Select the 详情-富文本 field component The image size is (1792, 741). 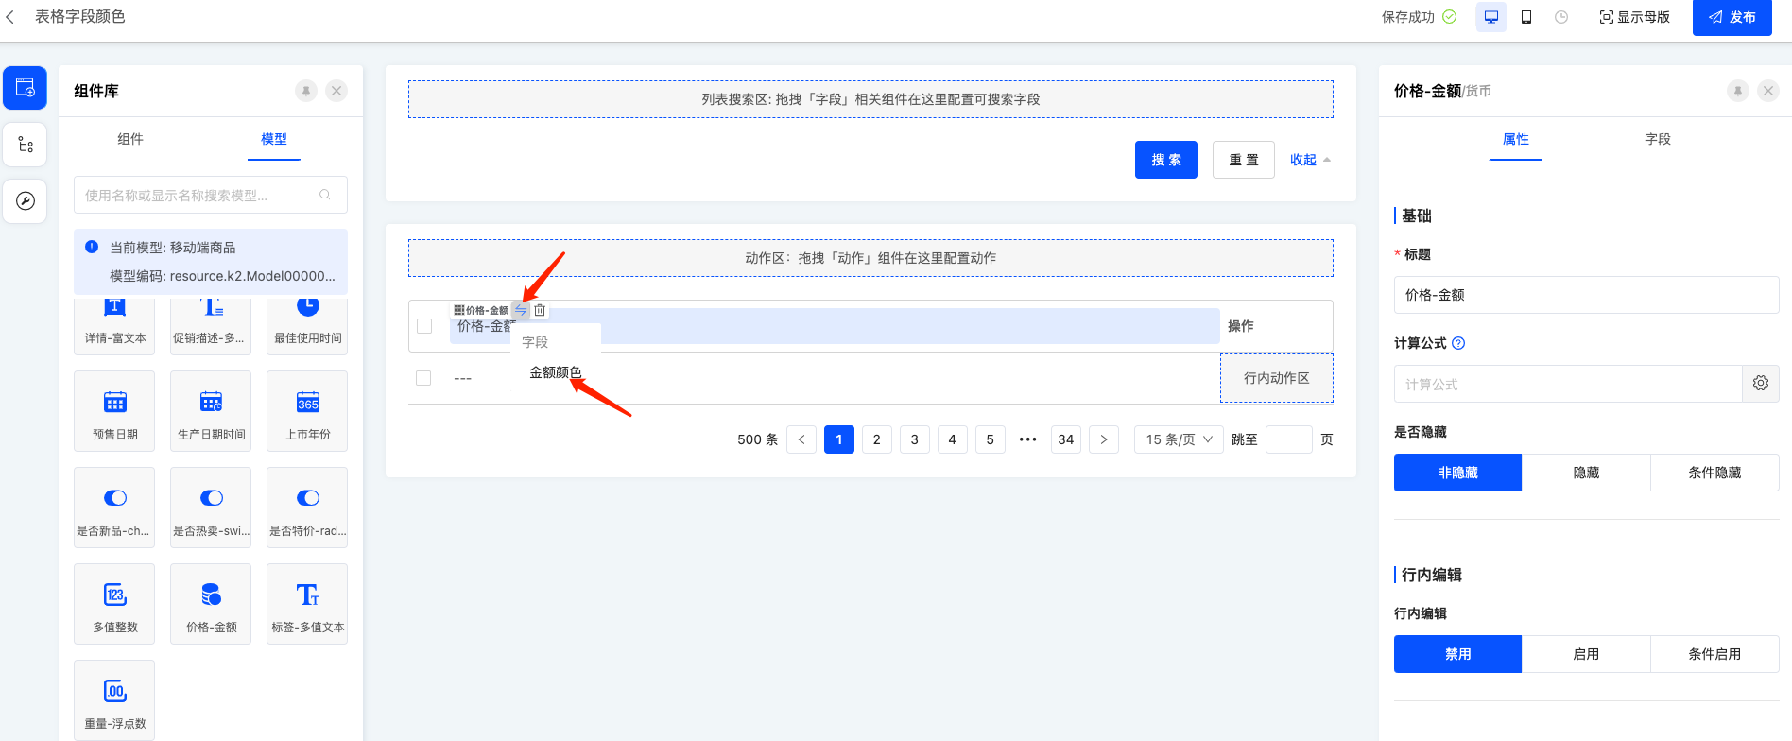[x=114, y=326]
